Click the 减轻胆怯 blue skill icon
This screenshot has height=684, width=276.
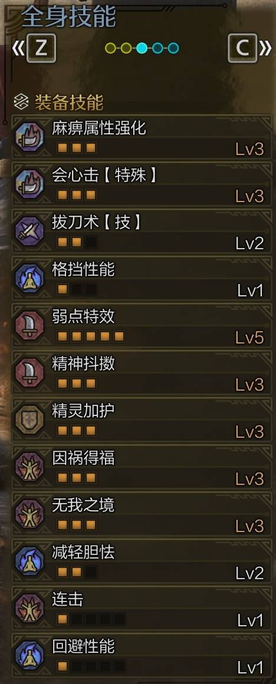tap(29, 561)
